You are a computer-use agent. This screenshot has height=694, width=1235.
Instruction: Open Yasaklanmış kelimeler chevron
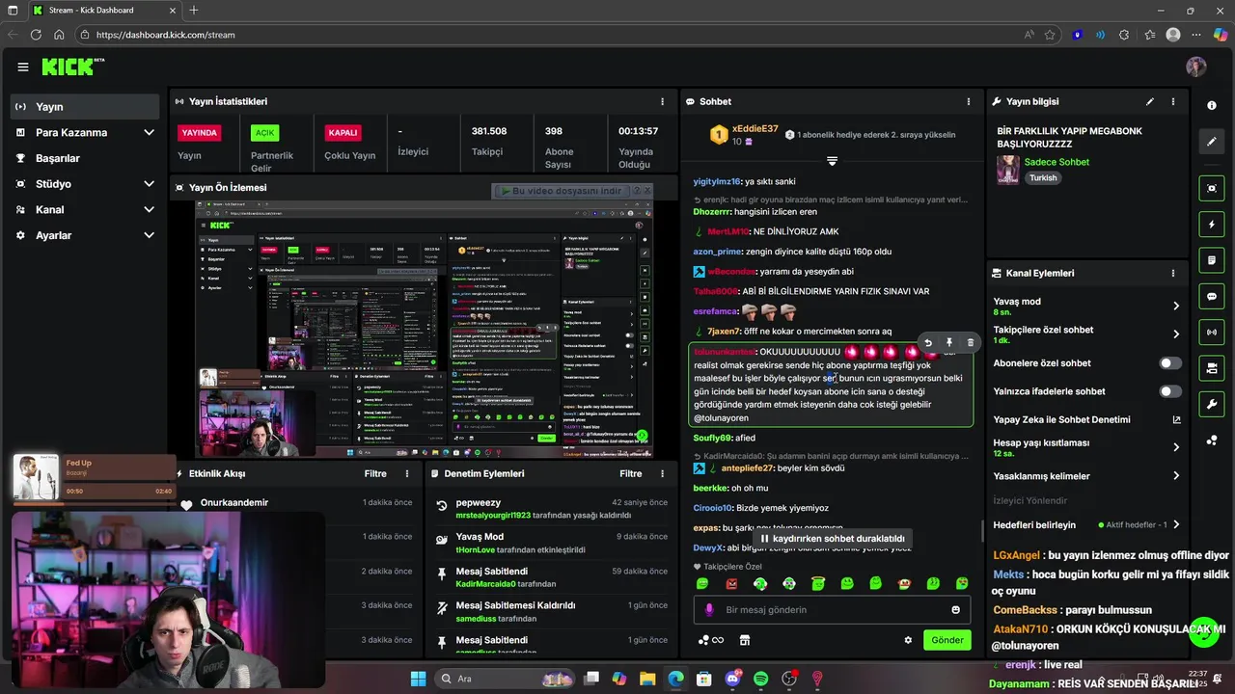pos(1176,476)
